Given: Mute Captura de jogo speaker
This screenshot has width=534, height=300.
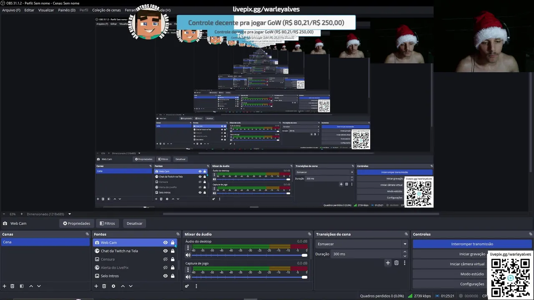Looking at the screenshot, I should coord(188,277).
